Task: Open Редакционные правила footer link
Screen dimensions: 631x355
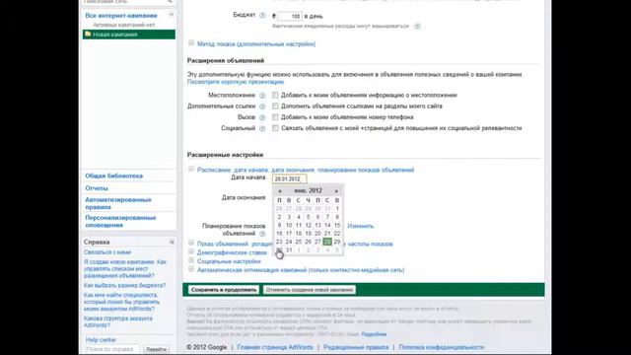Action: pos(356,347)
